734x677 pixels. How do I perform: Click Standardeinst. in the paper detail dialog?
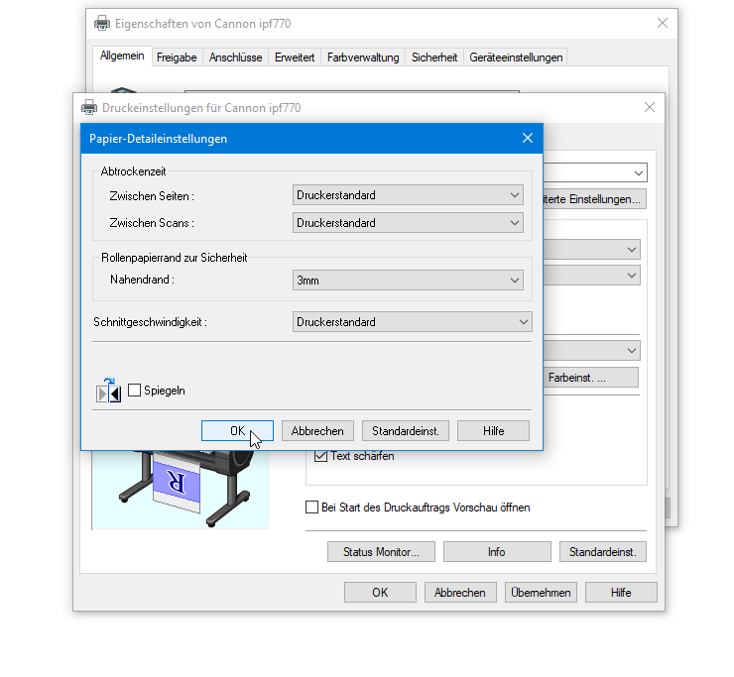[x=406, y=431]
